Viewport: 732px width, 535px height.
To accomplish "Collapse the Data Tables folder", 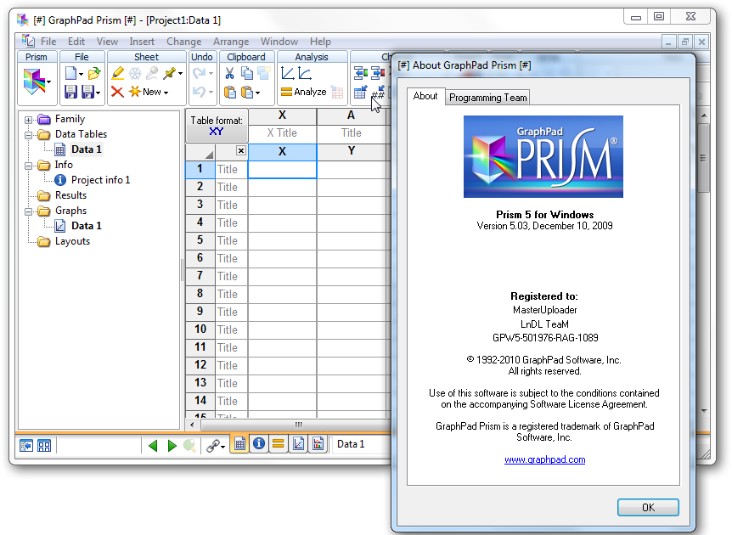I will (29, 135).
